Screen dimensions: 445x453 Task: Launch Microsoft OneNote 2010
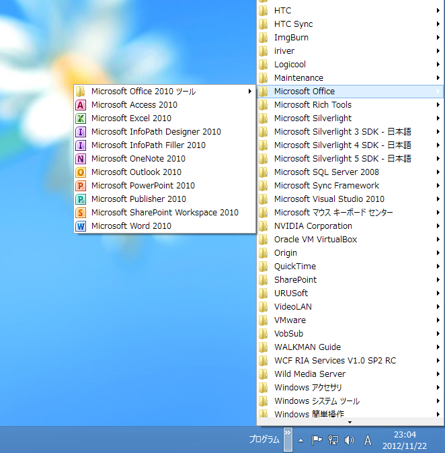point(165,159)
